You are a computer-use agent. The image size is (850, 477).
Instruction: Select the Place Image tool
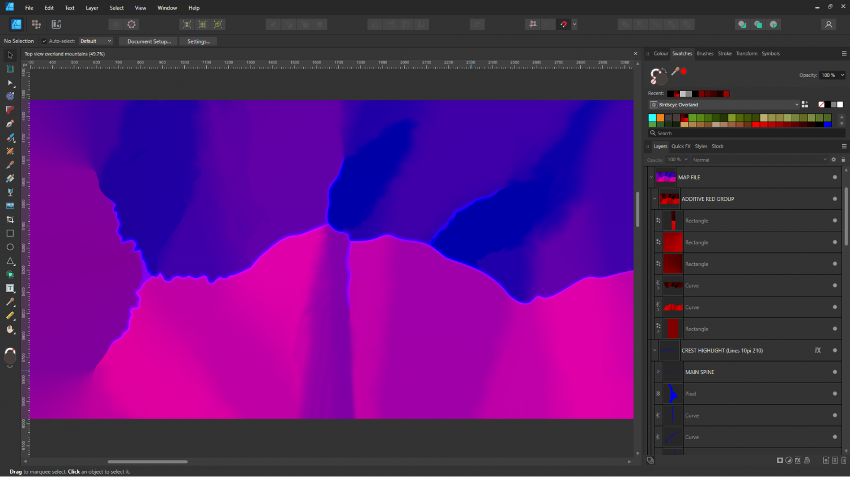coord(10,206)
